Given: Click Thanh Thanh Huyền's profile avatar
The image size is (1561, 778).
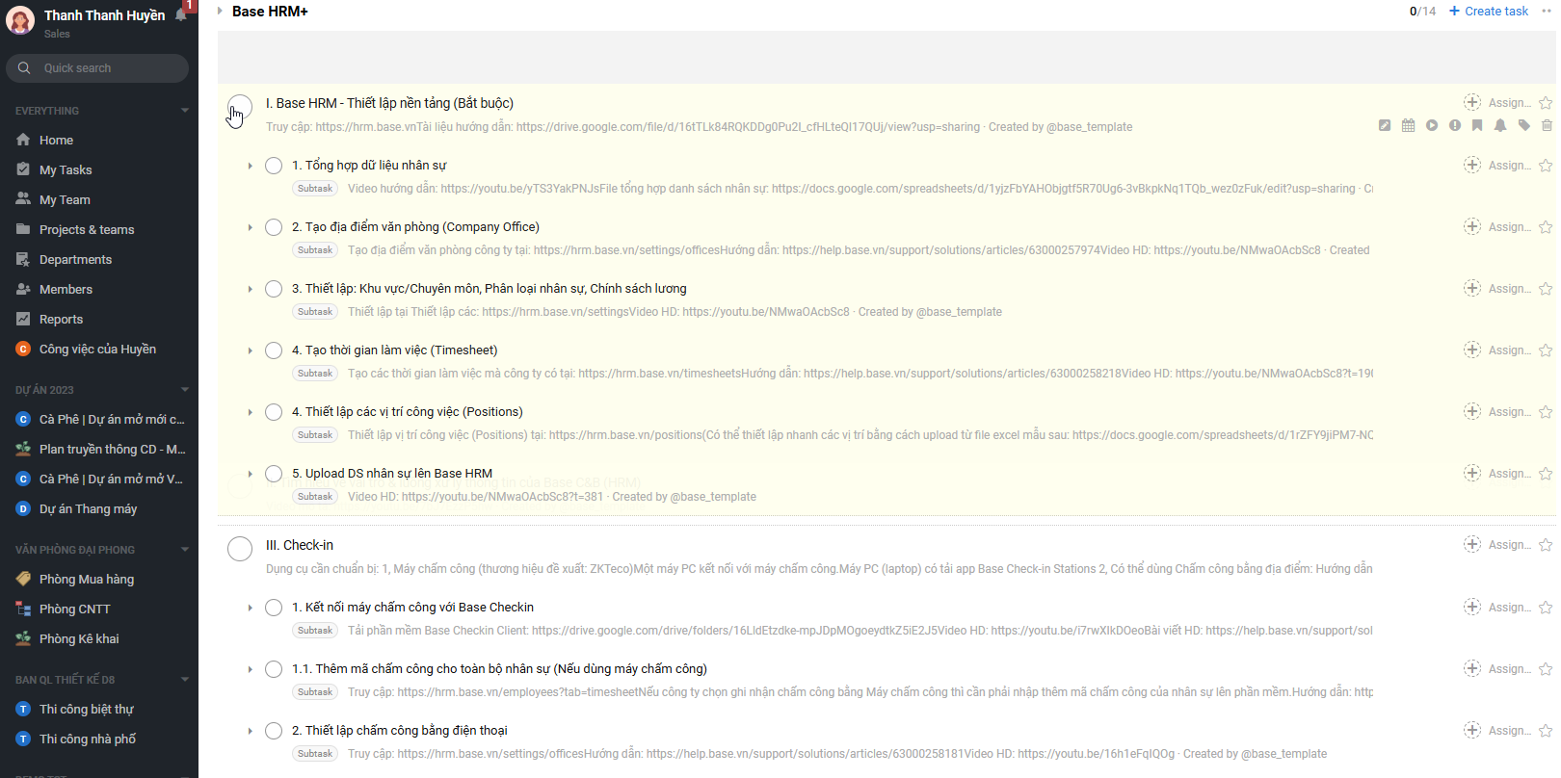Looking at the screenshot, I should point(20,20).
